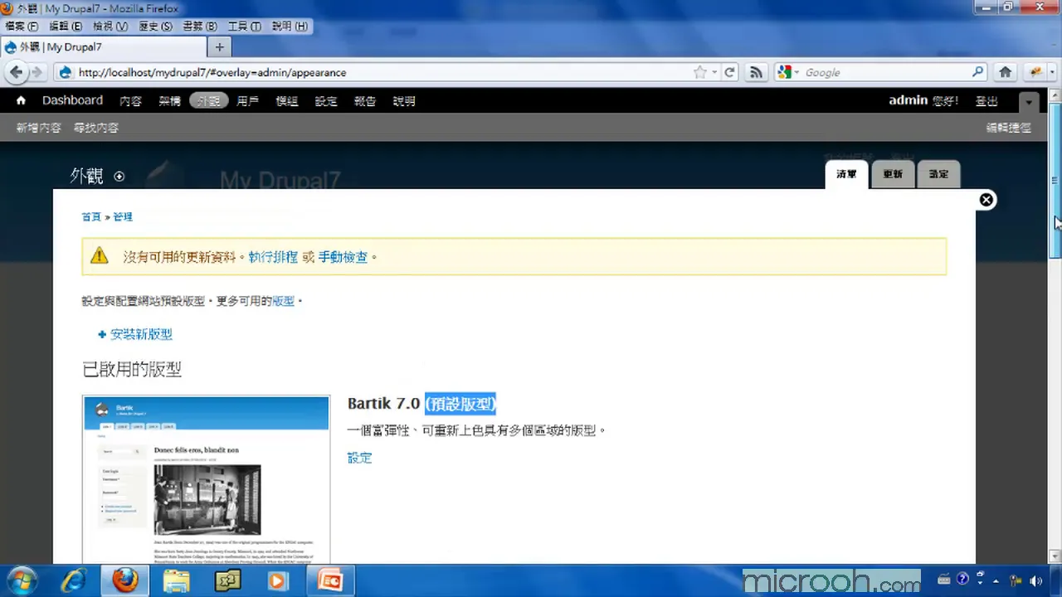Open Dashboard in the admin toolbar
This screenshot has height=597, width=1062.
[72, 100]
